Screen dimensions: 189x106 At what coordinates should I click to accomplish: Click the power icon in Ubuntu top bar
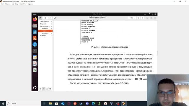(155, 14)
